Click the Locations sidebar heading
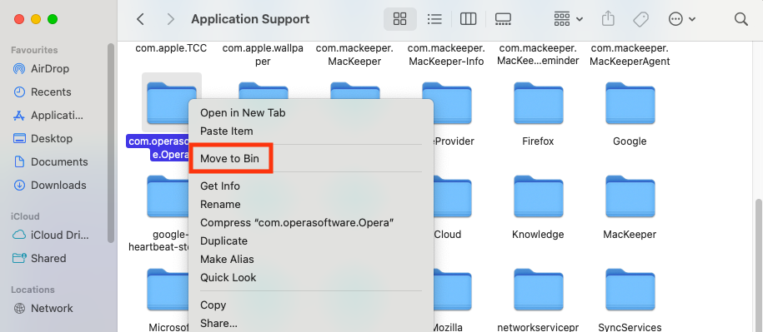The image size is (763, 332). point(33,290)
